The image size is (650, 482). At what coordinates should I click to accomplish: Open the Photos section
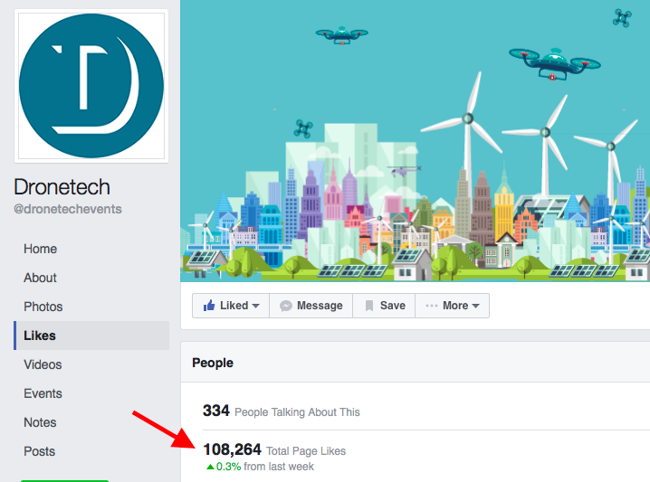click(43, 307)
